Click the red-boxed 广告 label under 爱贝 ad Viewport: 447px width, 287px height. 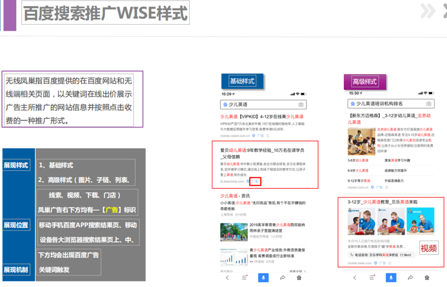(255, 182)
